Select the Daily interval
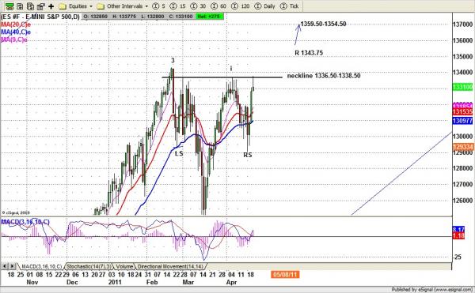The height and width of the screenshot is (293, 475). point(264,6)
